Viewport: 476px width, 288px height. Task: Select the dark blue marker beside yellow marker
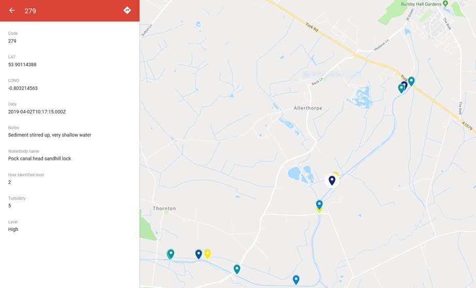(199, 254)
